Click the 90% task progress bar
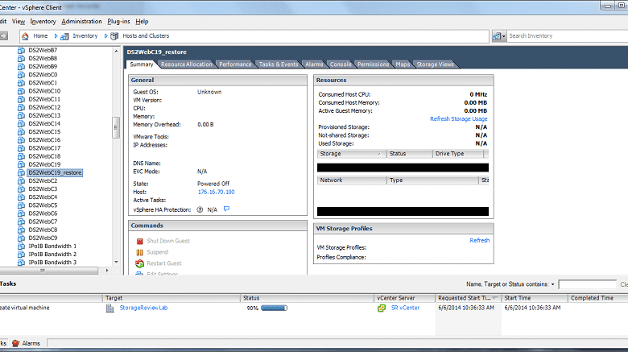Screen dimensions: 628x352 [x=274, y=308]
